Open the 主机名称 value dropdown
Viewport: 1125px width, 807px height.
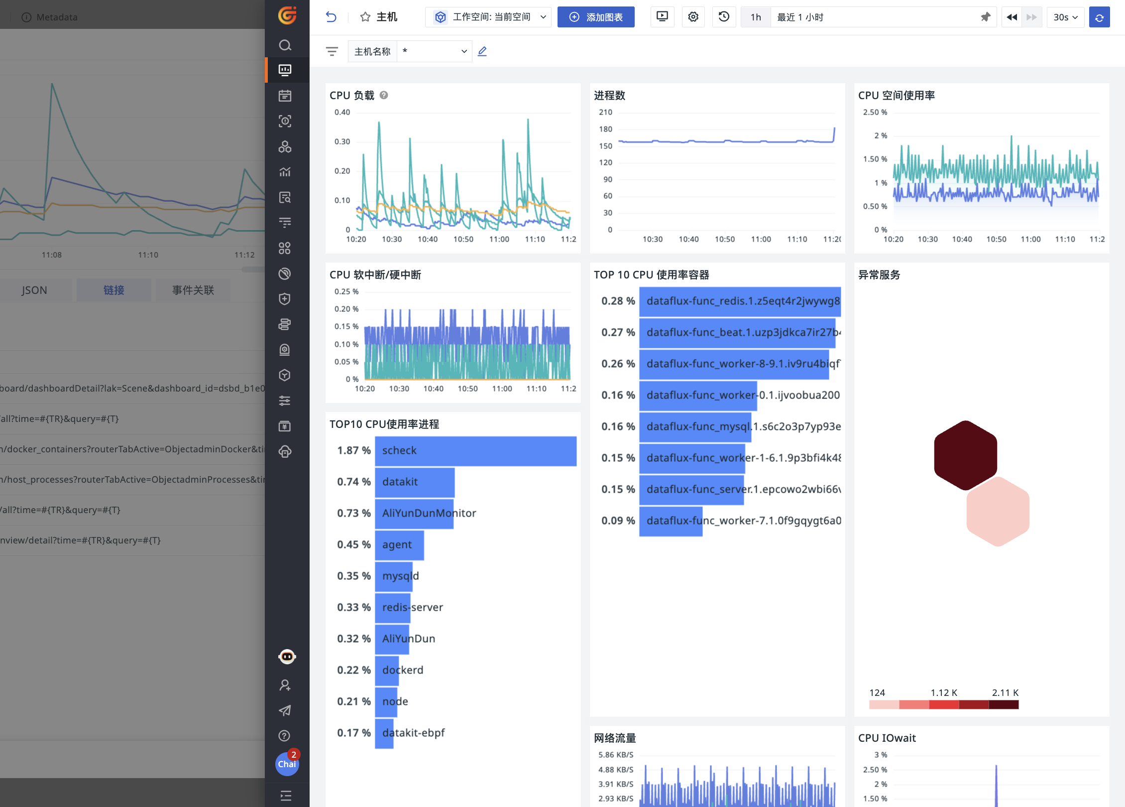pyautogui.click(x=435, y=51)
